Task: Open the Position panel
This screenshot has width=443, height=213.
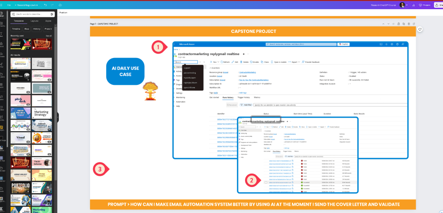Action: click(x=63, y=13)
